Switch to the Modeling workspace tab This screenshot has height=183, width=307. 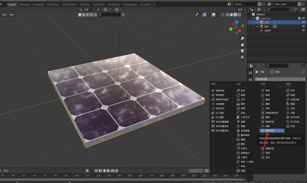coord(24,5)
